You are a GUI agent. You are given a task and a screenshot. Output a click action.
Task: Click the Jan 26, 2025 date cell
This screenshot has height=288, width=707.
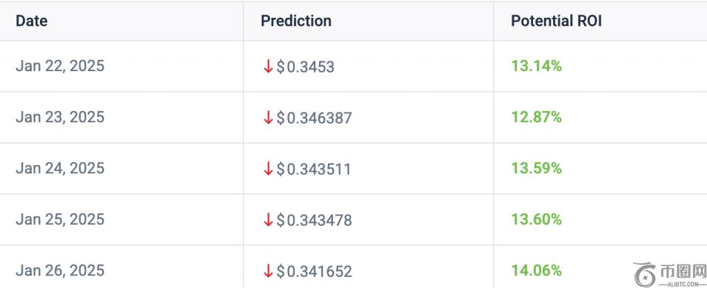coord(60,271)
